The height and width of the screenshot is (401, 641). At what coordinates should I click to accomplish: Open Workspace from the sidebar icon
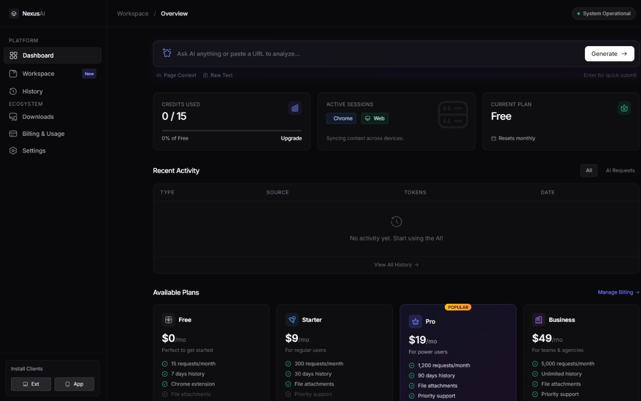pos(13,73)
